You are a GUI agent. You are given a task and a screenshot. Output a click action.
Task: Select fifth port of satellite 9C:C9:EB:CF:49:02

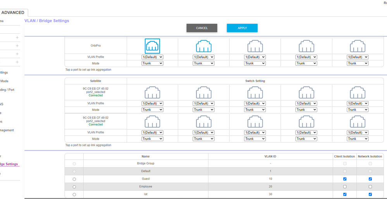tap(357, 122)
